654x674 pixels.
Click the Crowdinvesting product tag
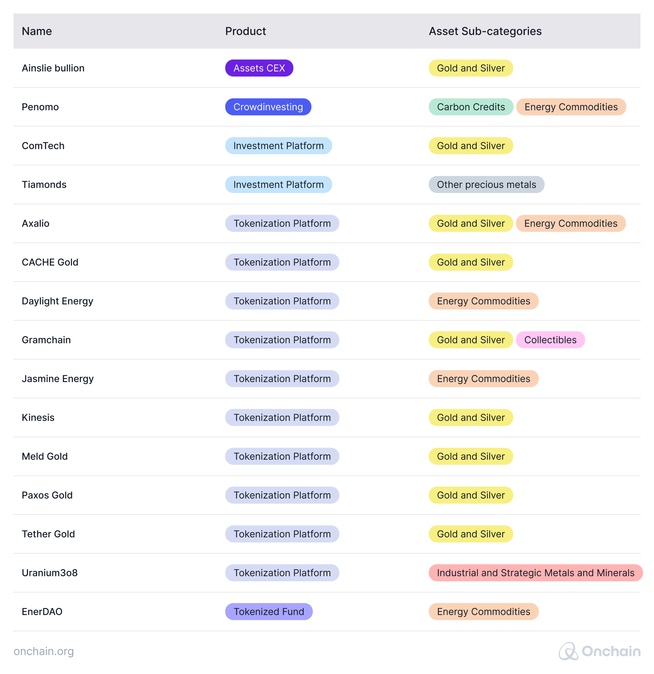268,107
